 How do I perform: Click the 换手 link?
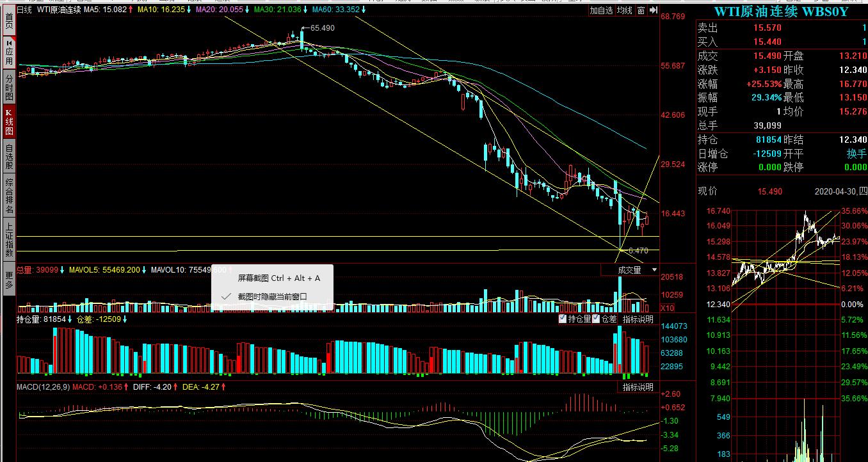pos(856,154)
